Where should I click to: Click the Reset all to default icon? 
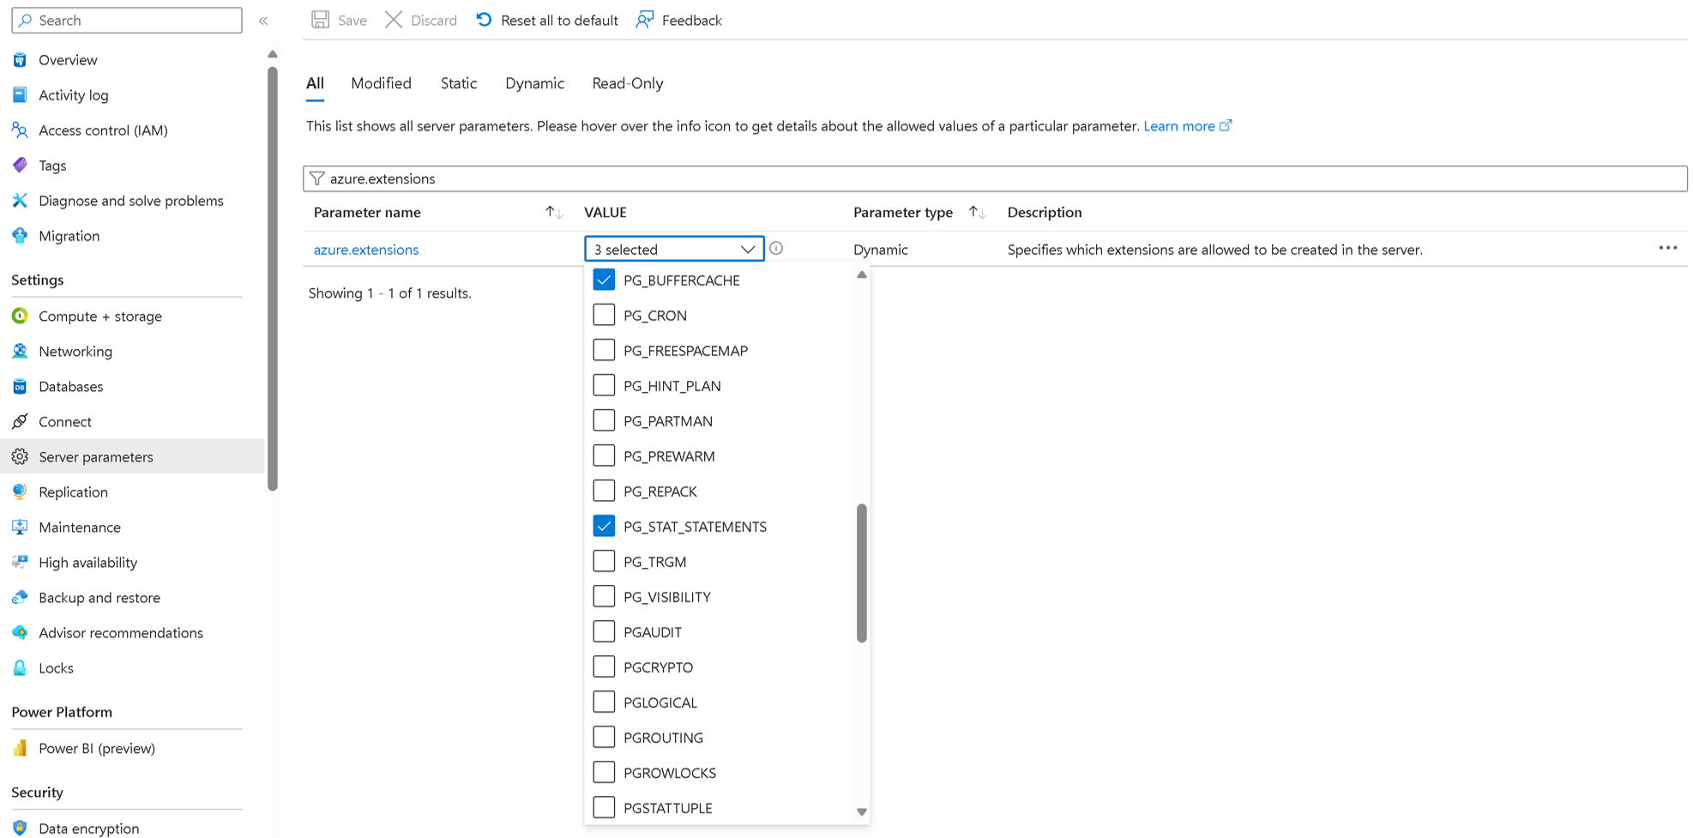pos(485,20)
